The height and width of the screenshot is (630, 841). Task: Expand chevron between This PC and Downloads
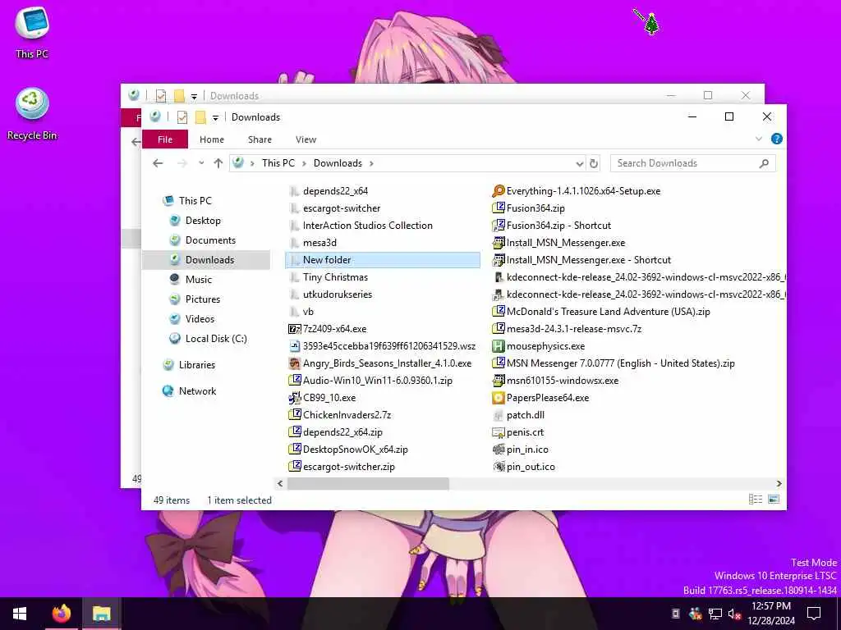click(305, 163)
